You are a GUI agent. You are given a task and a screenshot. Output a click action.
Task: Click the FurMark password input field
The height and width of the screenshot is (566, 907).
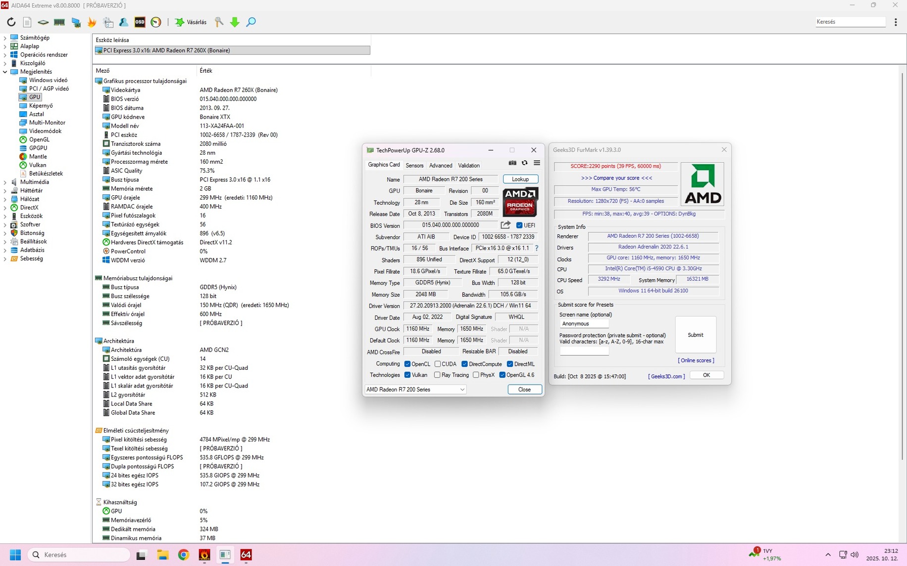[x=584, y=351]
